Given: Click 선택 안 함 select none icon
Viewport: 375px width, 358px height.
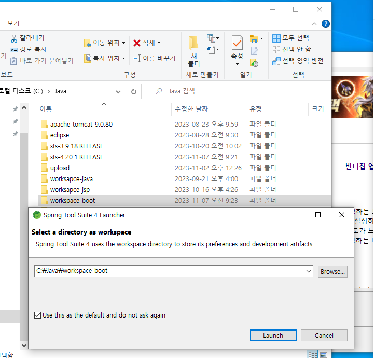Looking at the screenshot, I should (276, 50).
